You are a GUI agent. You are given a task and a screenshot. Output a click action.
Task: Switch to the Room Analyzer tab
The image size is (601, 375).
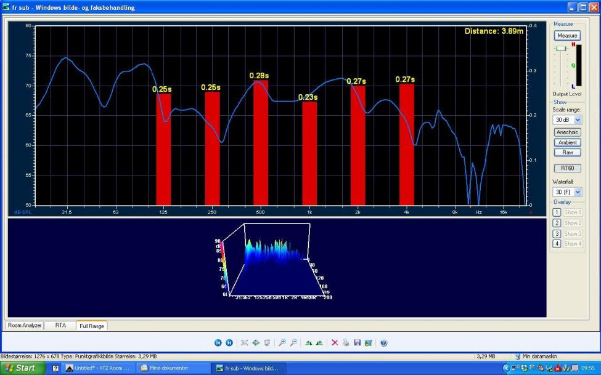pos(25,325)
